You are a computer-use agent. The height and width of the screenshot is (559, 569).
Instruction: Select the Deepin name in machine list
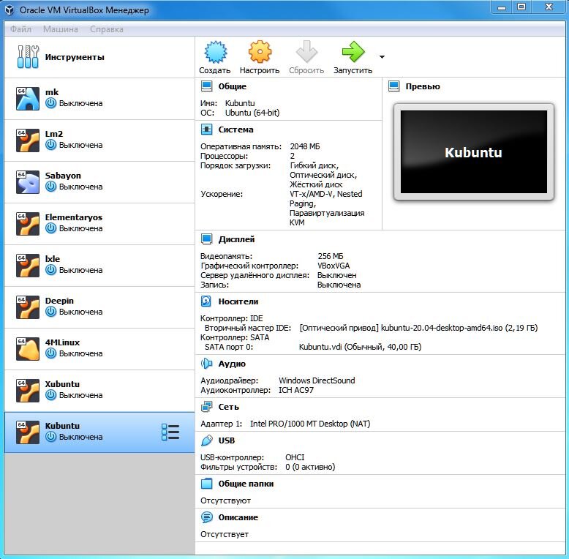pyautogui.click(x=59, y=301)
